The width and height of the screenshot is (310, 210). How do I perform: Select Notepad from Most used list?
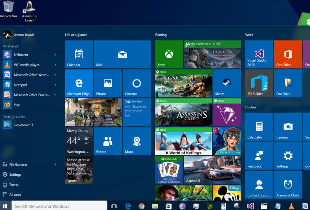pos(20,84)
